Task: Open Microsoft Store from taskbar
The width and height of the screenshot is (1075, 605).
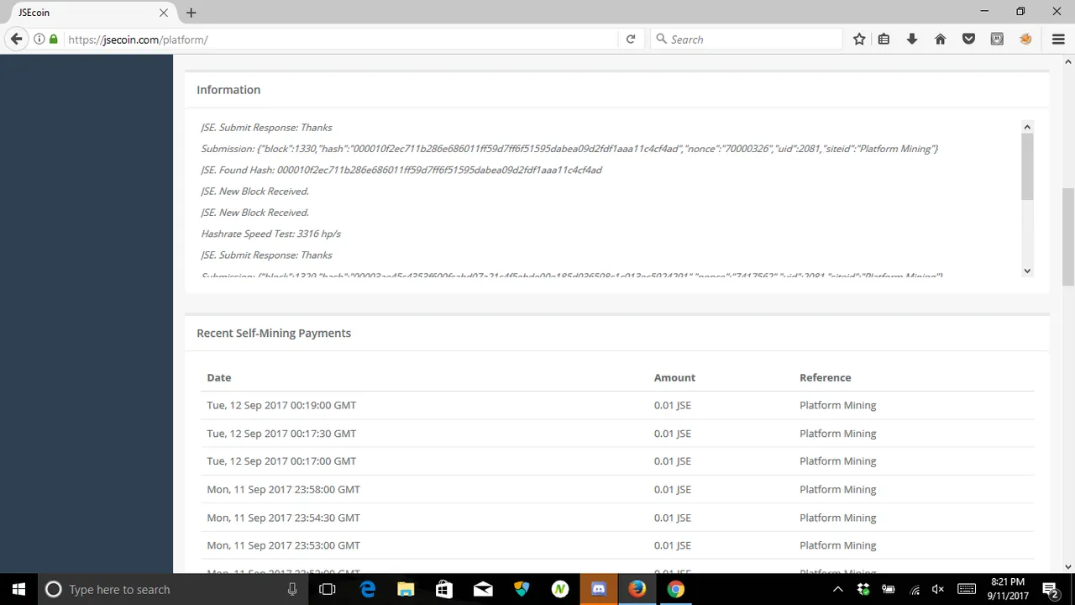Action: point(444,589)
